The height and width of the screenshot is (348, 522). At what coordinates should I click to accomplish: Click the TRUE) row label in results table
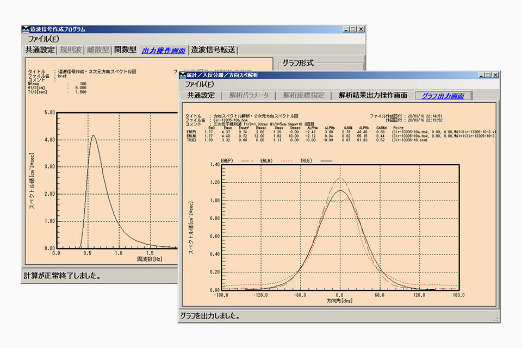[x=192, y=140]
